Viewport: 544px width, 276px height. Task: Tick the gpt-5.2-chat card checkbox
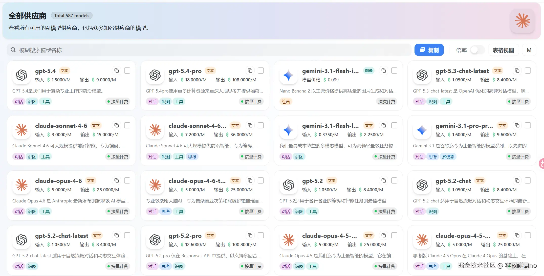pyautogui.click(x=528, y=180)
